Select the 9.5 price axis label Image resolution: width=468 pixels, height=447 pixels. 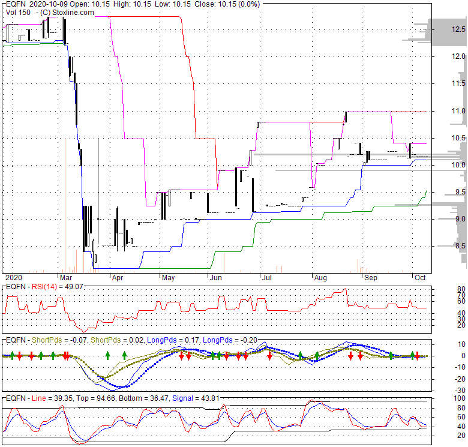[x=460, y=192]
